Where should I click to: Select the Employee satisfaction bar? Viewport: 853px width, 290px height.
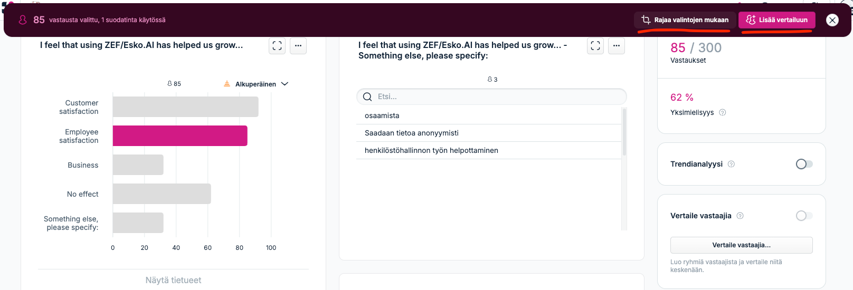(x=180, y=136)
